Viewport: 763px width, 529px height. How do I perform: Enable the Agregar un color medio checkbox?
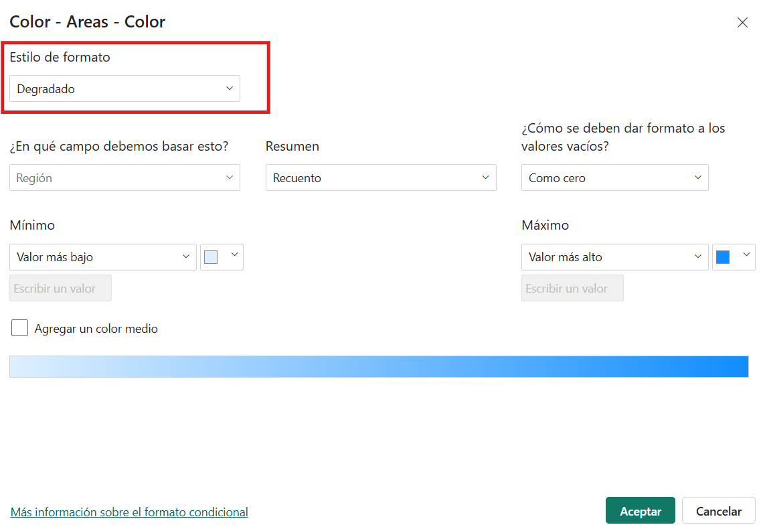tap(20, 328)
